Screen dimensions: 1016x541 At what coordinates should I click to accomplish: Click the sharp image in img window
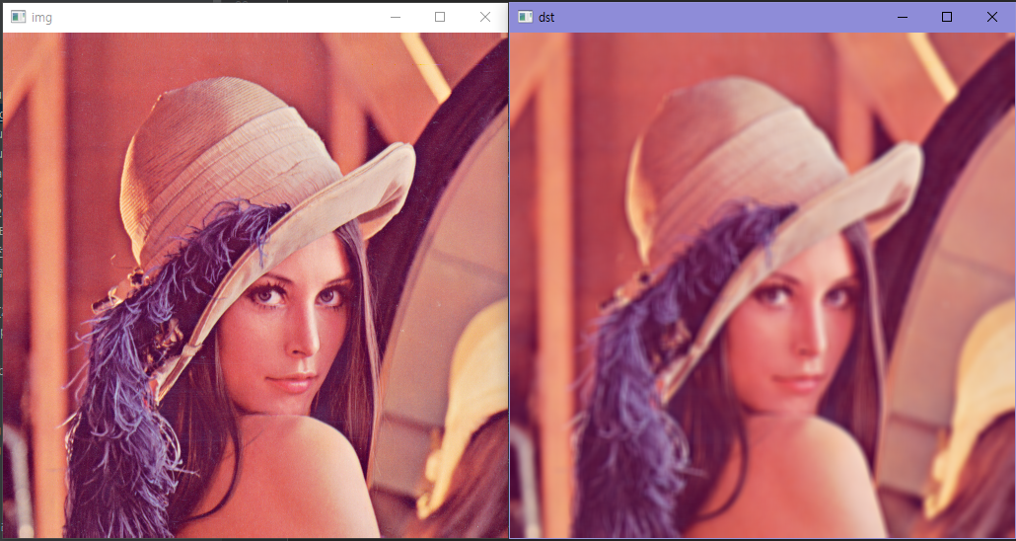(x=255, y=284)
